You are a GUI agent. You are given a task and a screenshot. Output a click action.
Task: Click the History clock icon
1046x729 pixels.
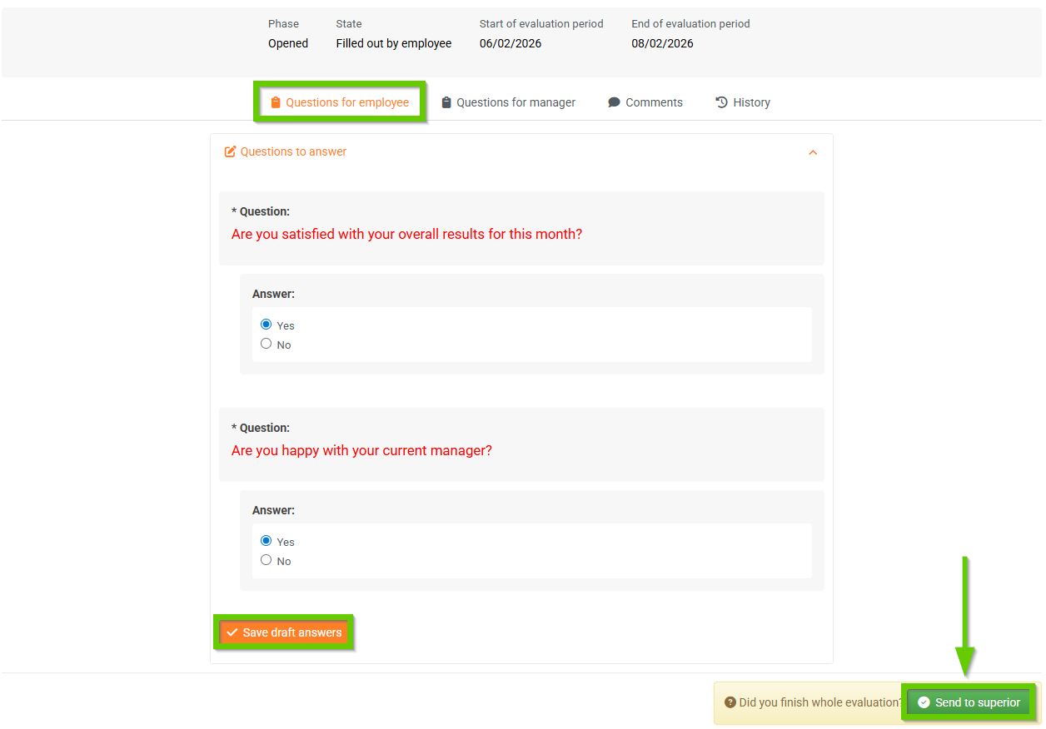pyautogui.click(x=722, y=102)
